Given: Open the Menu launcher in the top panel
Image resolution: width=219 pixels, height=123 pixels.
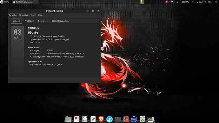Looking at the screenshot, I should pos(5,2).
